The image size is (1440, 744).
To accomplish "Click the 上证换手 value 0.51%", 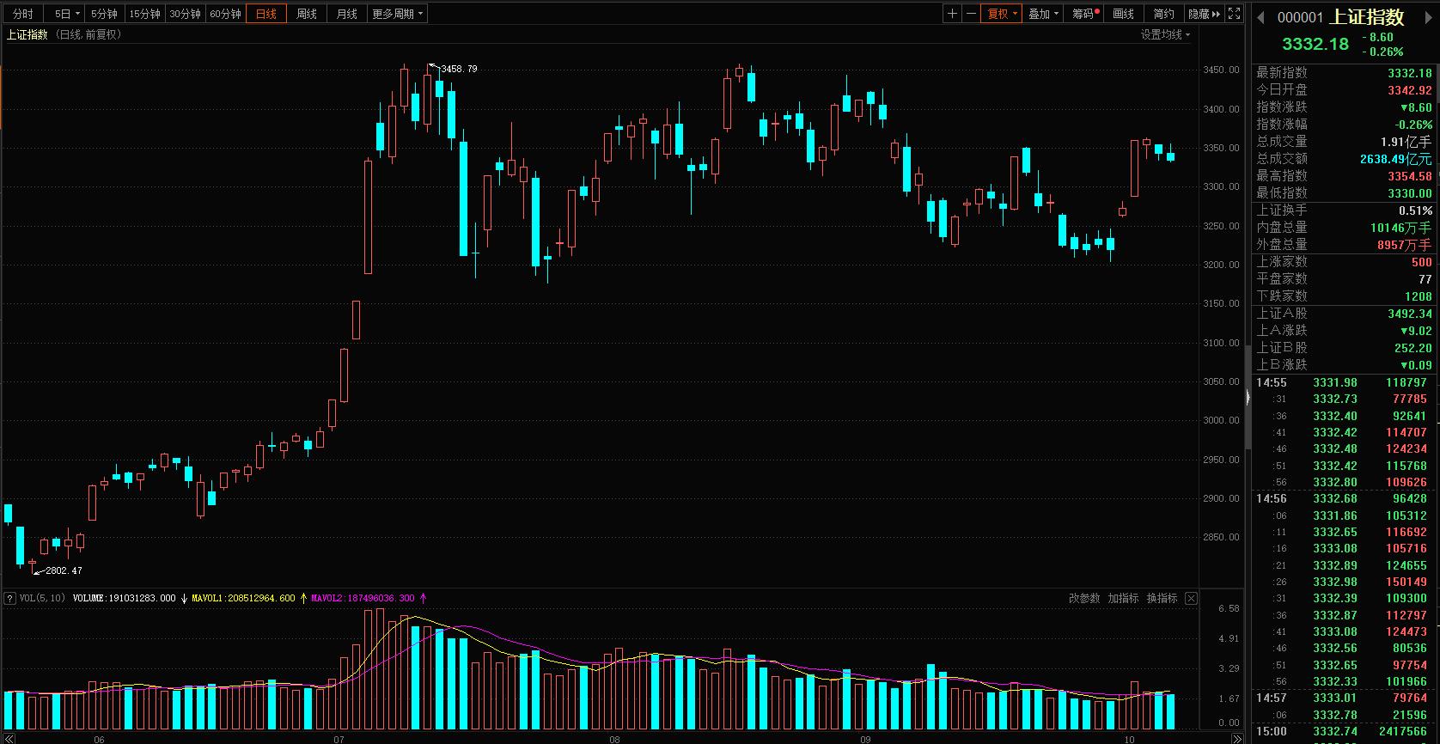I will (1416, 210).
